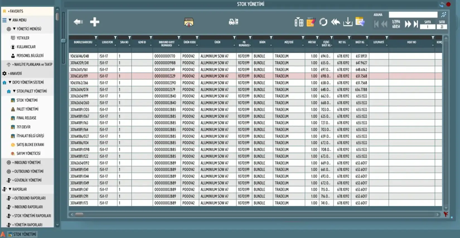Click the upload box icon in toolbar
This screenshot has width=460, height=238.
point(189,22)
